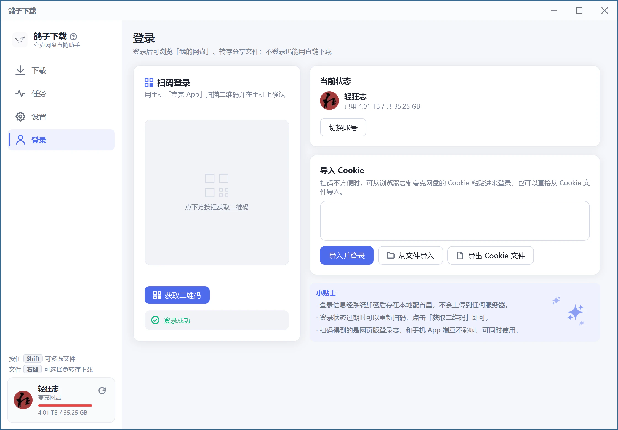Click the gear icon for 设置
618x430 pixels.
pos(20,117)
